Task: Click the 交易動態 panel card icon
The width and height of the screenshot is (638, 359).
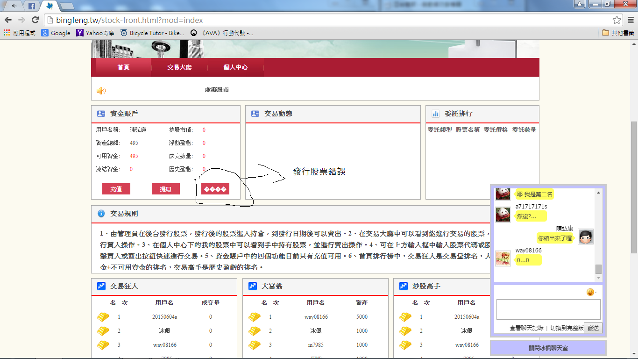Action: [x=255, y=114]
